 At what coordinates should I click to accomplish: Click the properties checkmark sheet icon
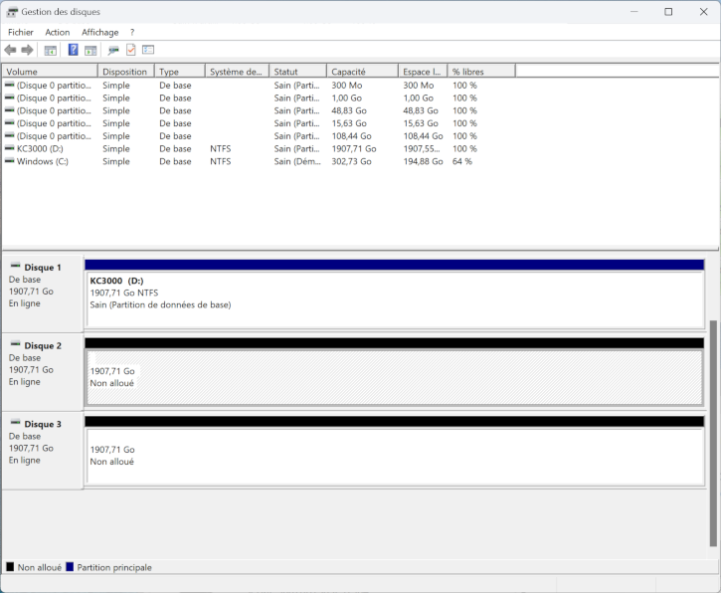coord(130,50)
